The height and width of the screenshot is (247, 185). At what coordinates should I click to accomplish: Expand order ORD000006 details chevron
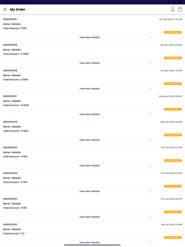[x=150, y=140]
